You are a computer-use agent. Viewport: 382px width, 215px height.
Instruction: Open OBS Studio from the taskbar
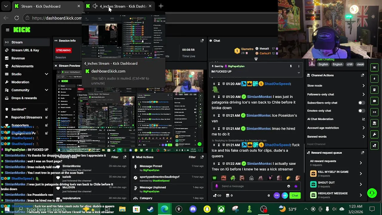pyautogui.click(x=179, y=209)
